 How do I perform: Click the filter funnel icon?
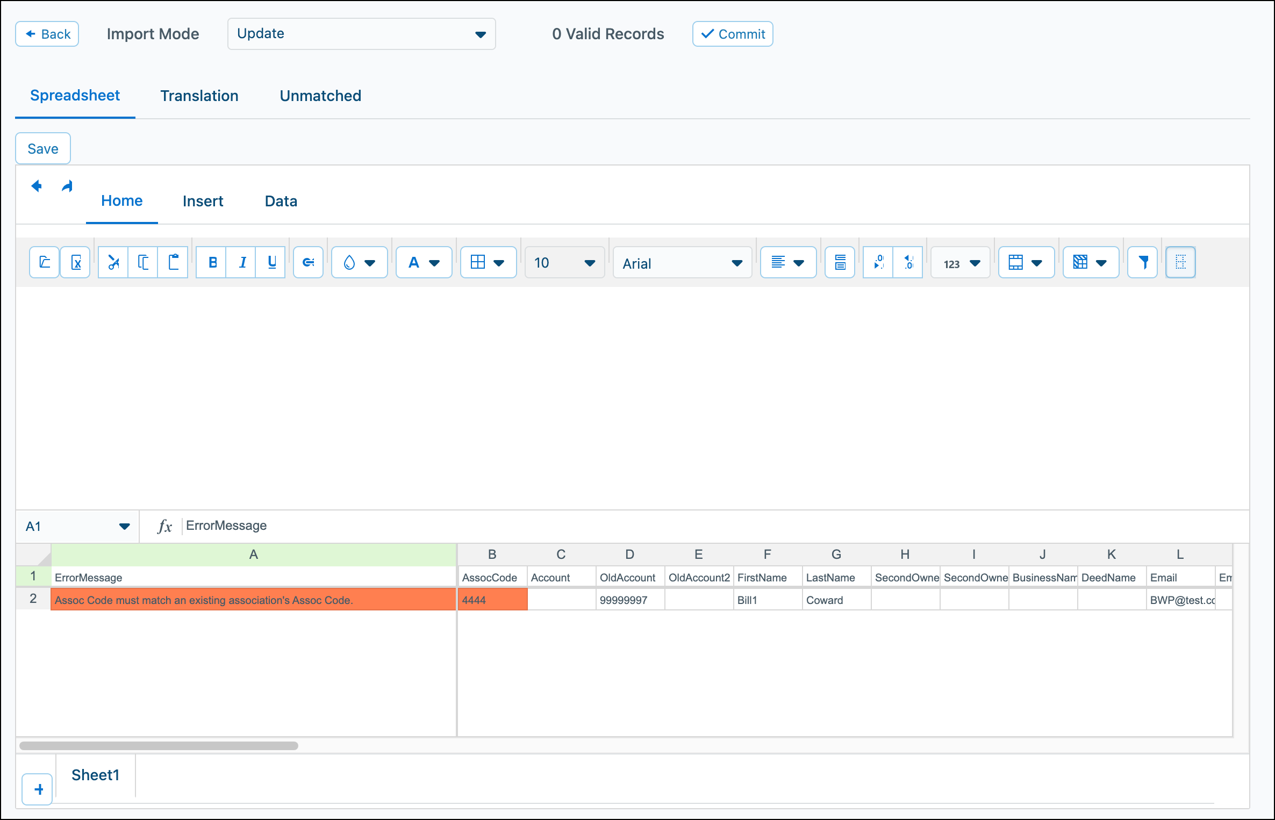point(1143,262)
